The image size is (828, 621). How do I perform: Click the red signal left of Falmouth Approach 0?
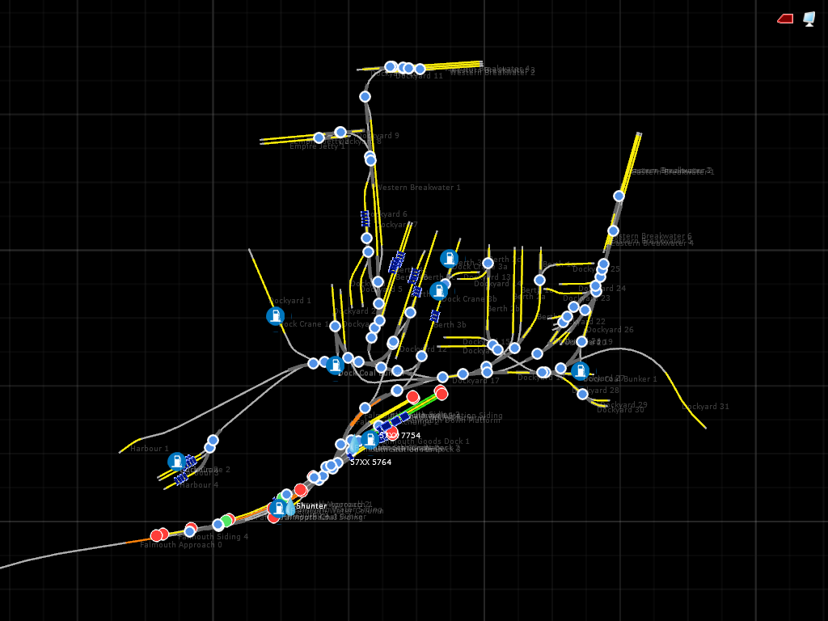tap(156, 535)
